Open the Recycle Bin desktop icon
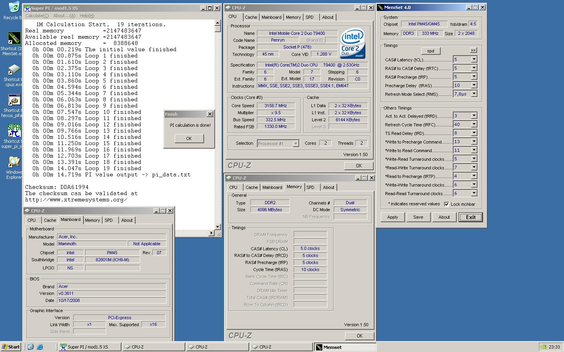Screen dimensions: 564x352 click(x=13, y=7)
